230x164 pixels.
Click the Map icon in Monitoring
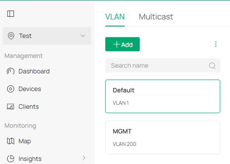pos(11,141)
